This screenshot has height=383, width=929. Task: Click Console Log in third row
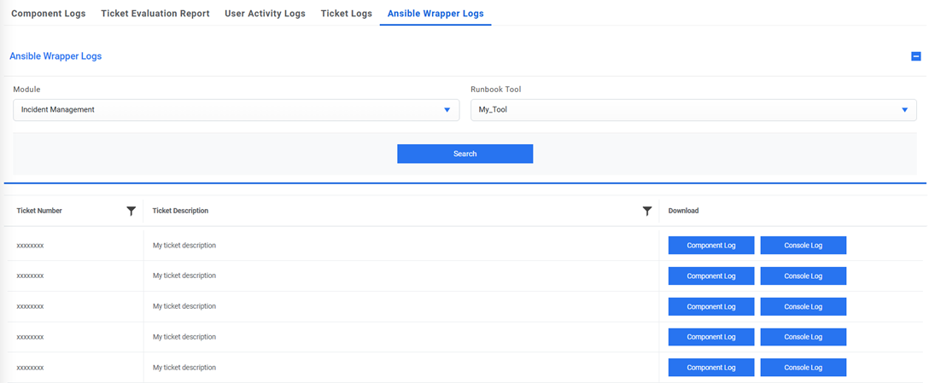click(x=803, y=306)
